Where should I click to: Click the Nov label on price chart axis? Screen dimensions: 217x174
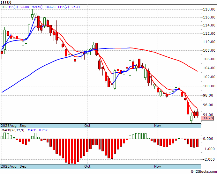(x=158, y=126)
